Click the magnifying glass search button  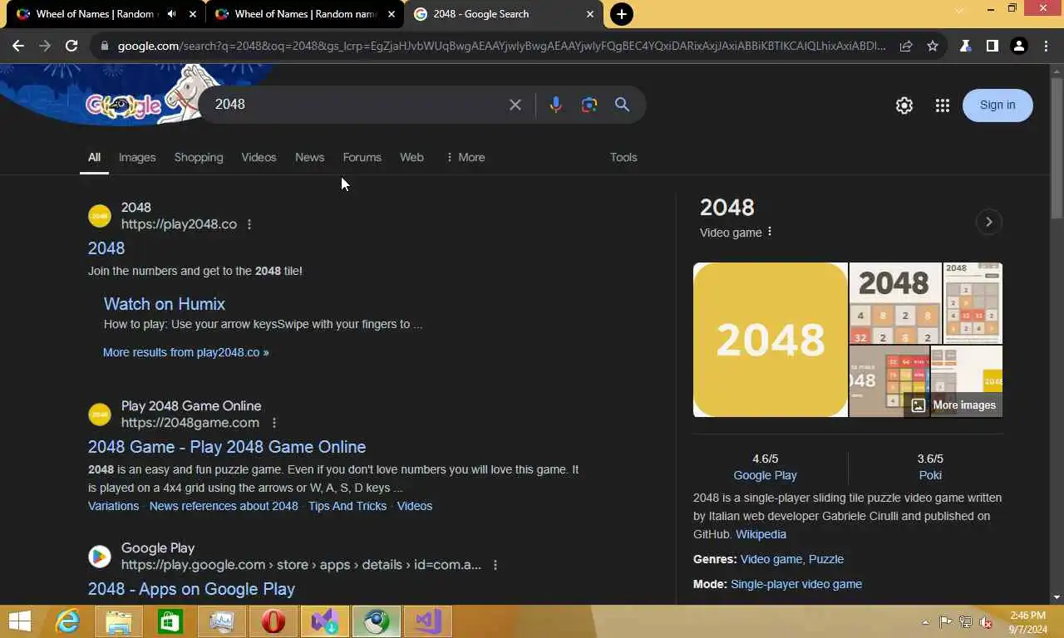tap(622, 105)
